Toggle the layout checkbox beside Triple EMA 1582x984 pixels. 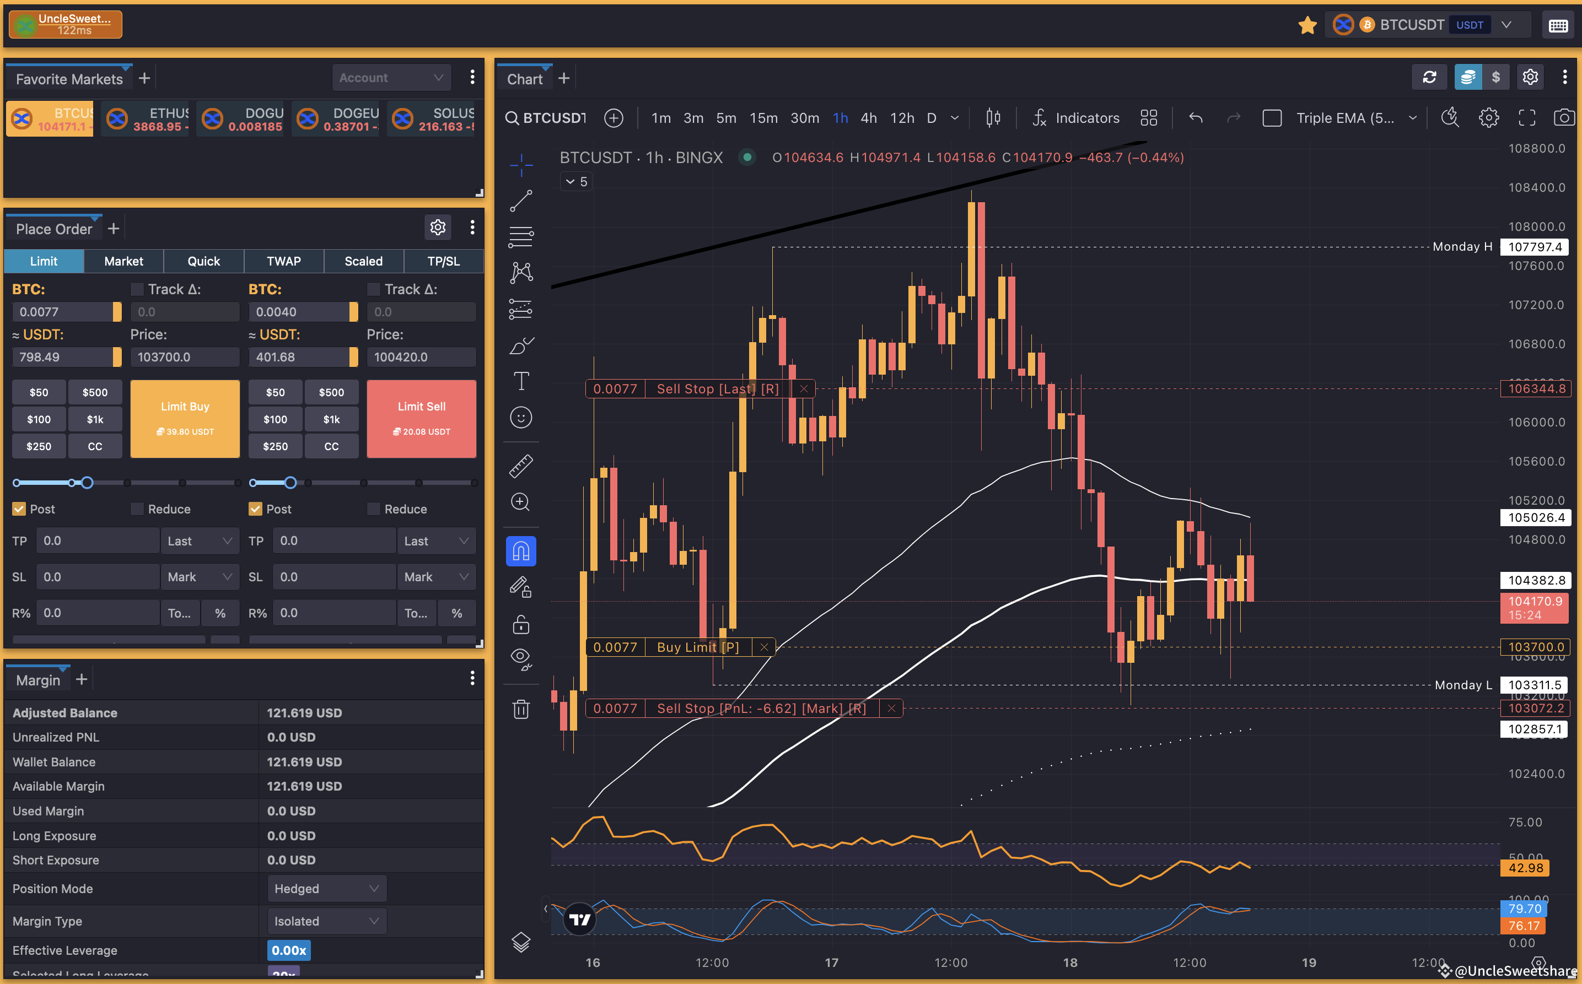(1272, 118)
